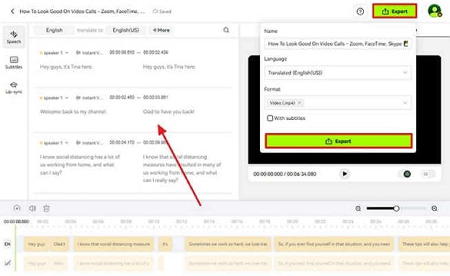Open the help question mark icon
Screen dimensions: 450x276
360,11
